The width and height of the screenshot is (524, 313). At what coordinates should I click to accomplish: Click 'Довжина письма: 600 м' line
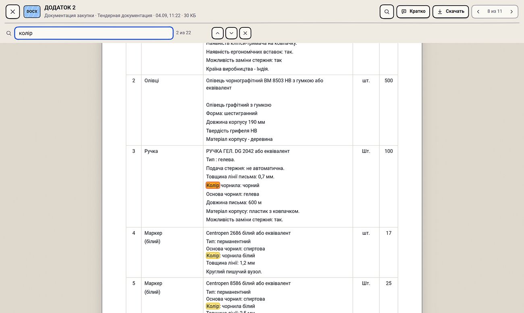click(x=234, y=203)
